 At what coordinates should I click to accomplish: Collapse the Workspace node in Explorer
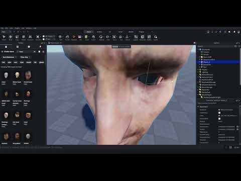click(198, 49)
